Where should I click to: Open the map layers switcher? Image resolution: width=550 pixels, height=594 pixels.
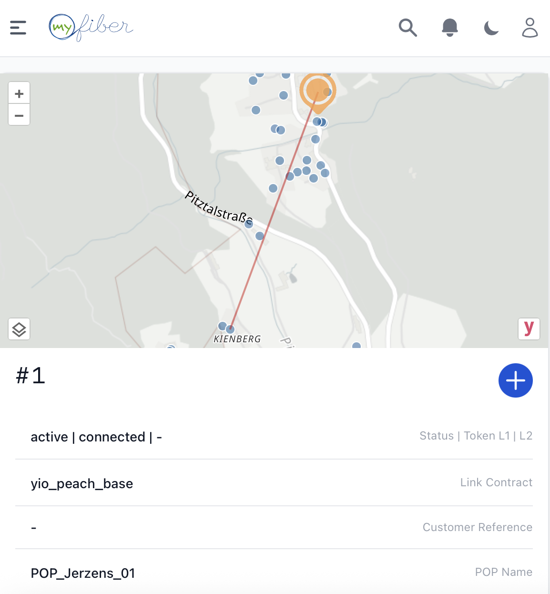(19, 329)
